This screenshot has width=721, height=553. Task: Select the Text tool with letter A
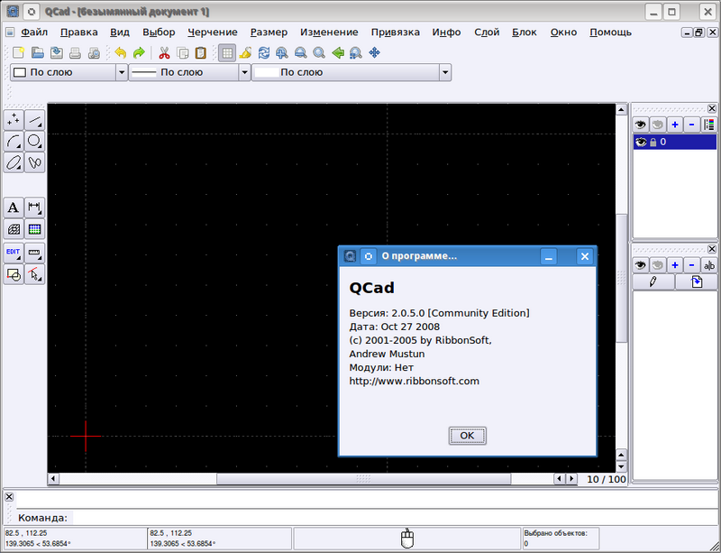pyautogui.click(x=14, y=207)
